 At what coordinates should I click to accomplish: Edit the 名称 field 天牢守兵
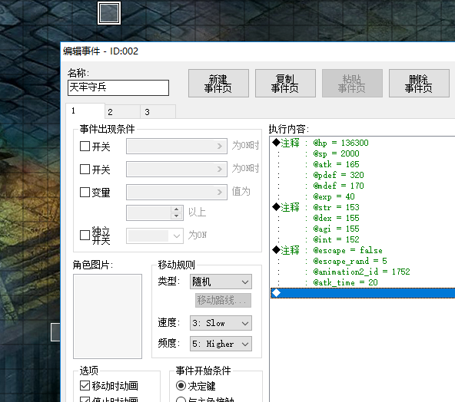click(118, 87)
